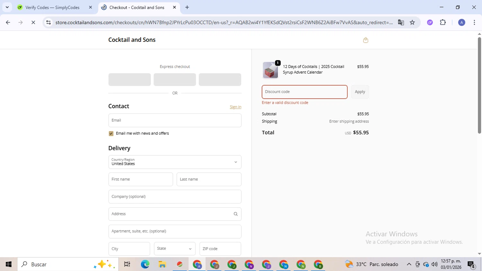This screenshot has width=482, height=271.
Task: Uncheck Email me with news and offers
Action: (111, 133)
